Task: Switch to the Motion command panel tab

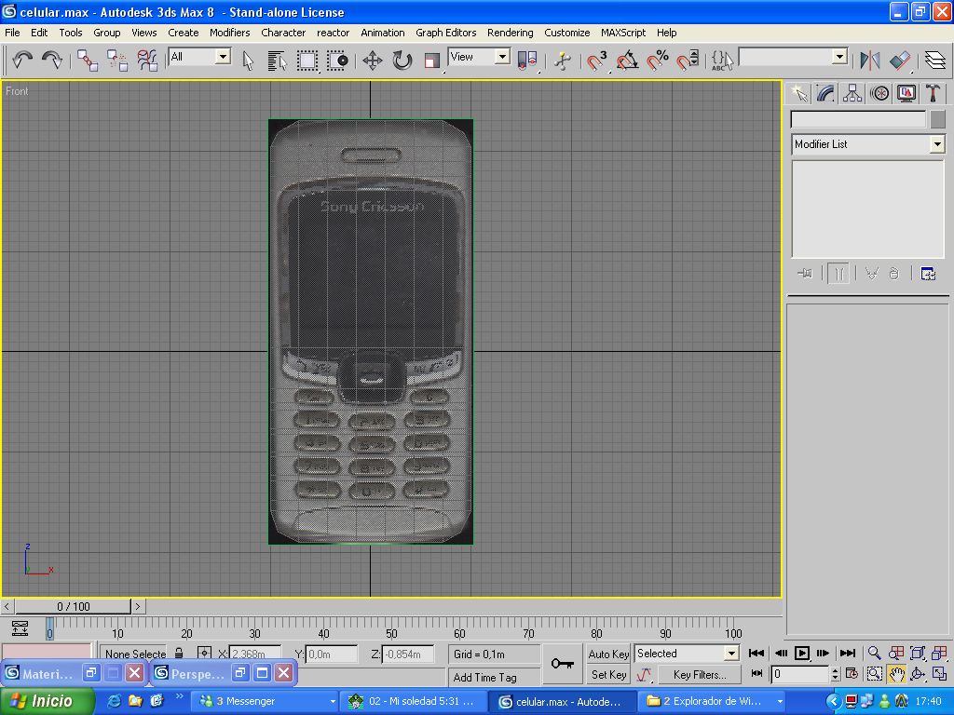Action: (879, 93)
